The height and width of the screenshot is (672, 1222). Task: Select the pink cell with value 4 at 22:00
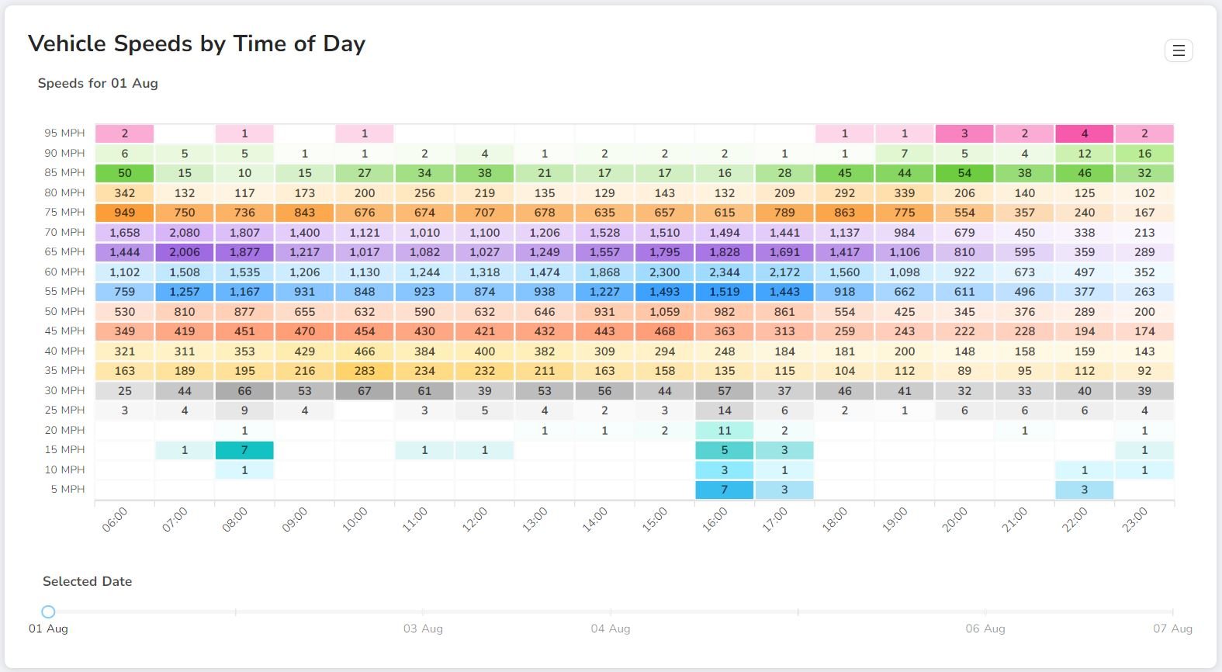click(1084, 133)
